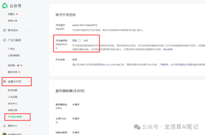
Task: Select 开发接口管理 in the sidebar
Action: coord(15,117)
